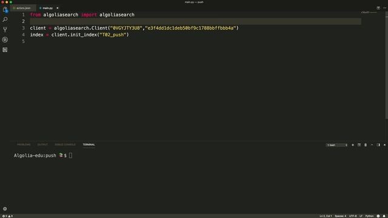Switch to the main.py tab
388x218 pixels.
pyautogui.click(x=47, y=8)
